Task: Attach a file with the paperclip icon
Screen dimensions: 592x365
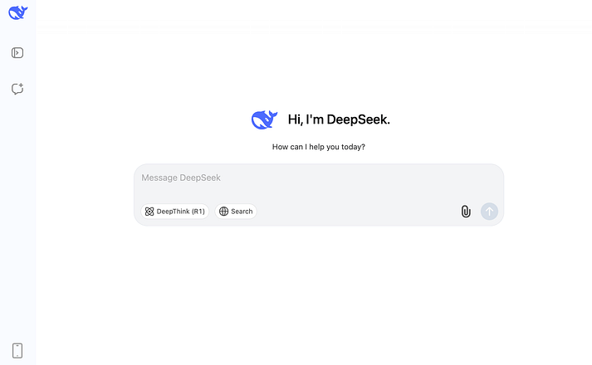Action: [466, 212]
